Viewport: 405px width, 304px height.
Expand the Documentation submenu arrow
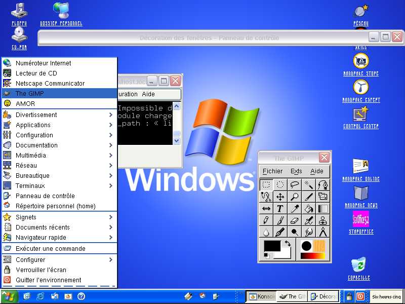point(111,145)
